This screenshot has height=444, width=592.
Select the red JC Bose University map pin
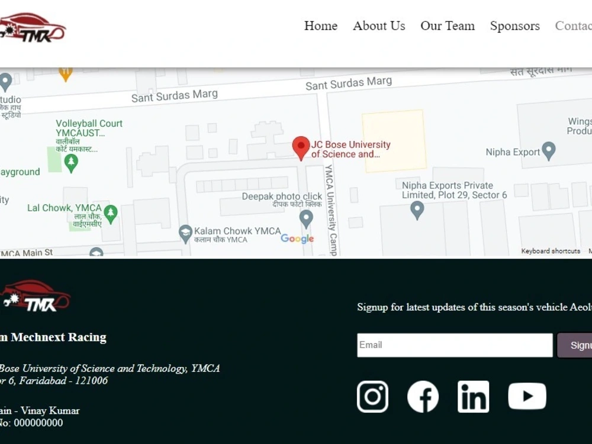point(301,149)
